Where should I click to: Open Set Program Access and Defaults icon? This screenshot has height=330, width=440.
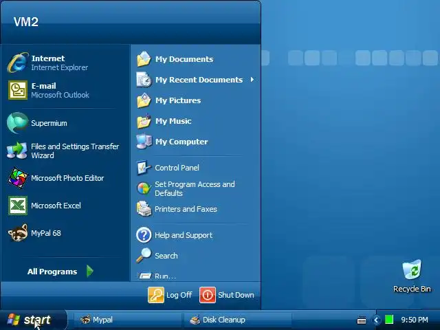coord(144,188)
